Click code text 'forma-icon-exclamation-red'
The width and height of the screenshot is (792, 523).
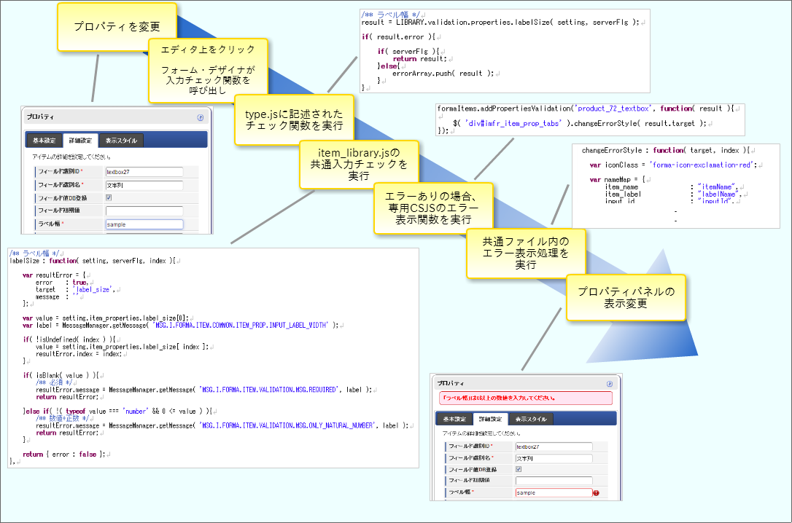tap(702, 165)
